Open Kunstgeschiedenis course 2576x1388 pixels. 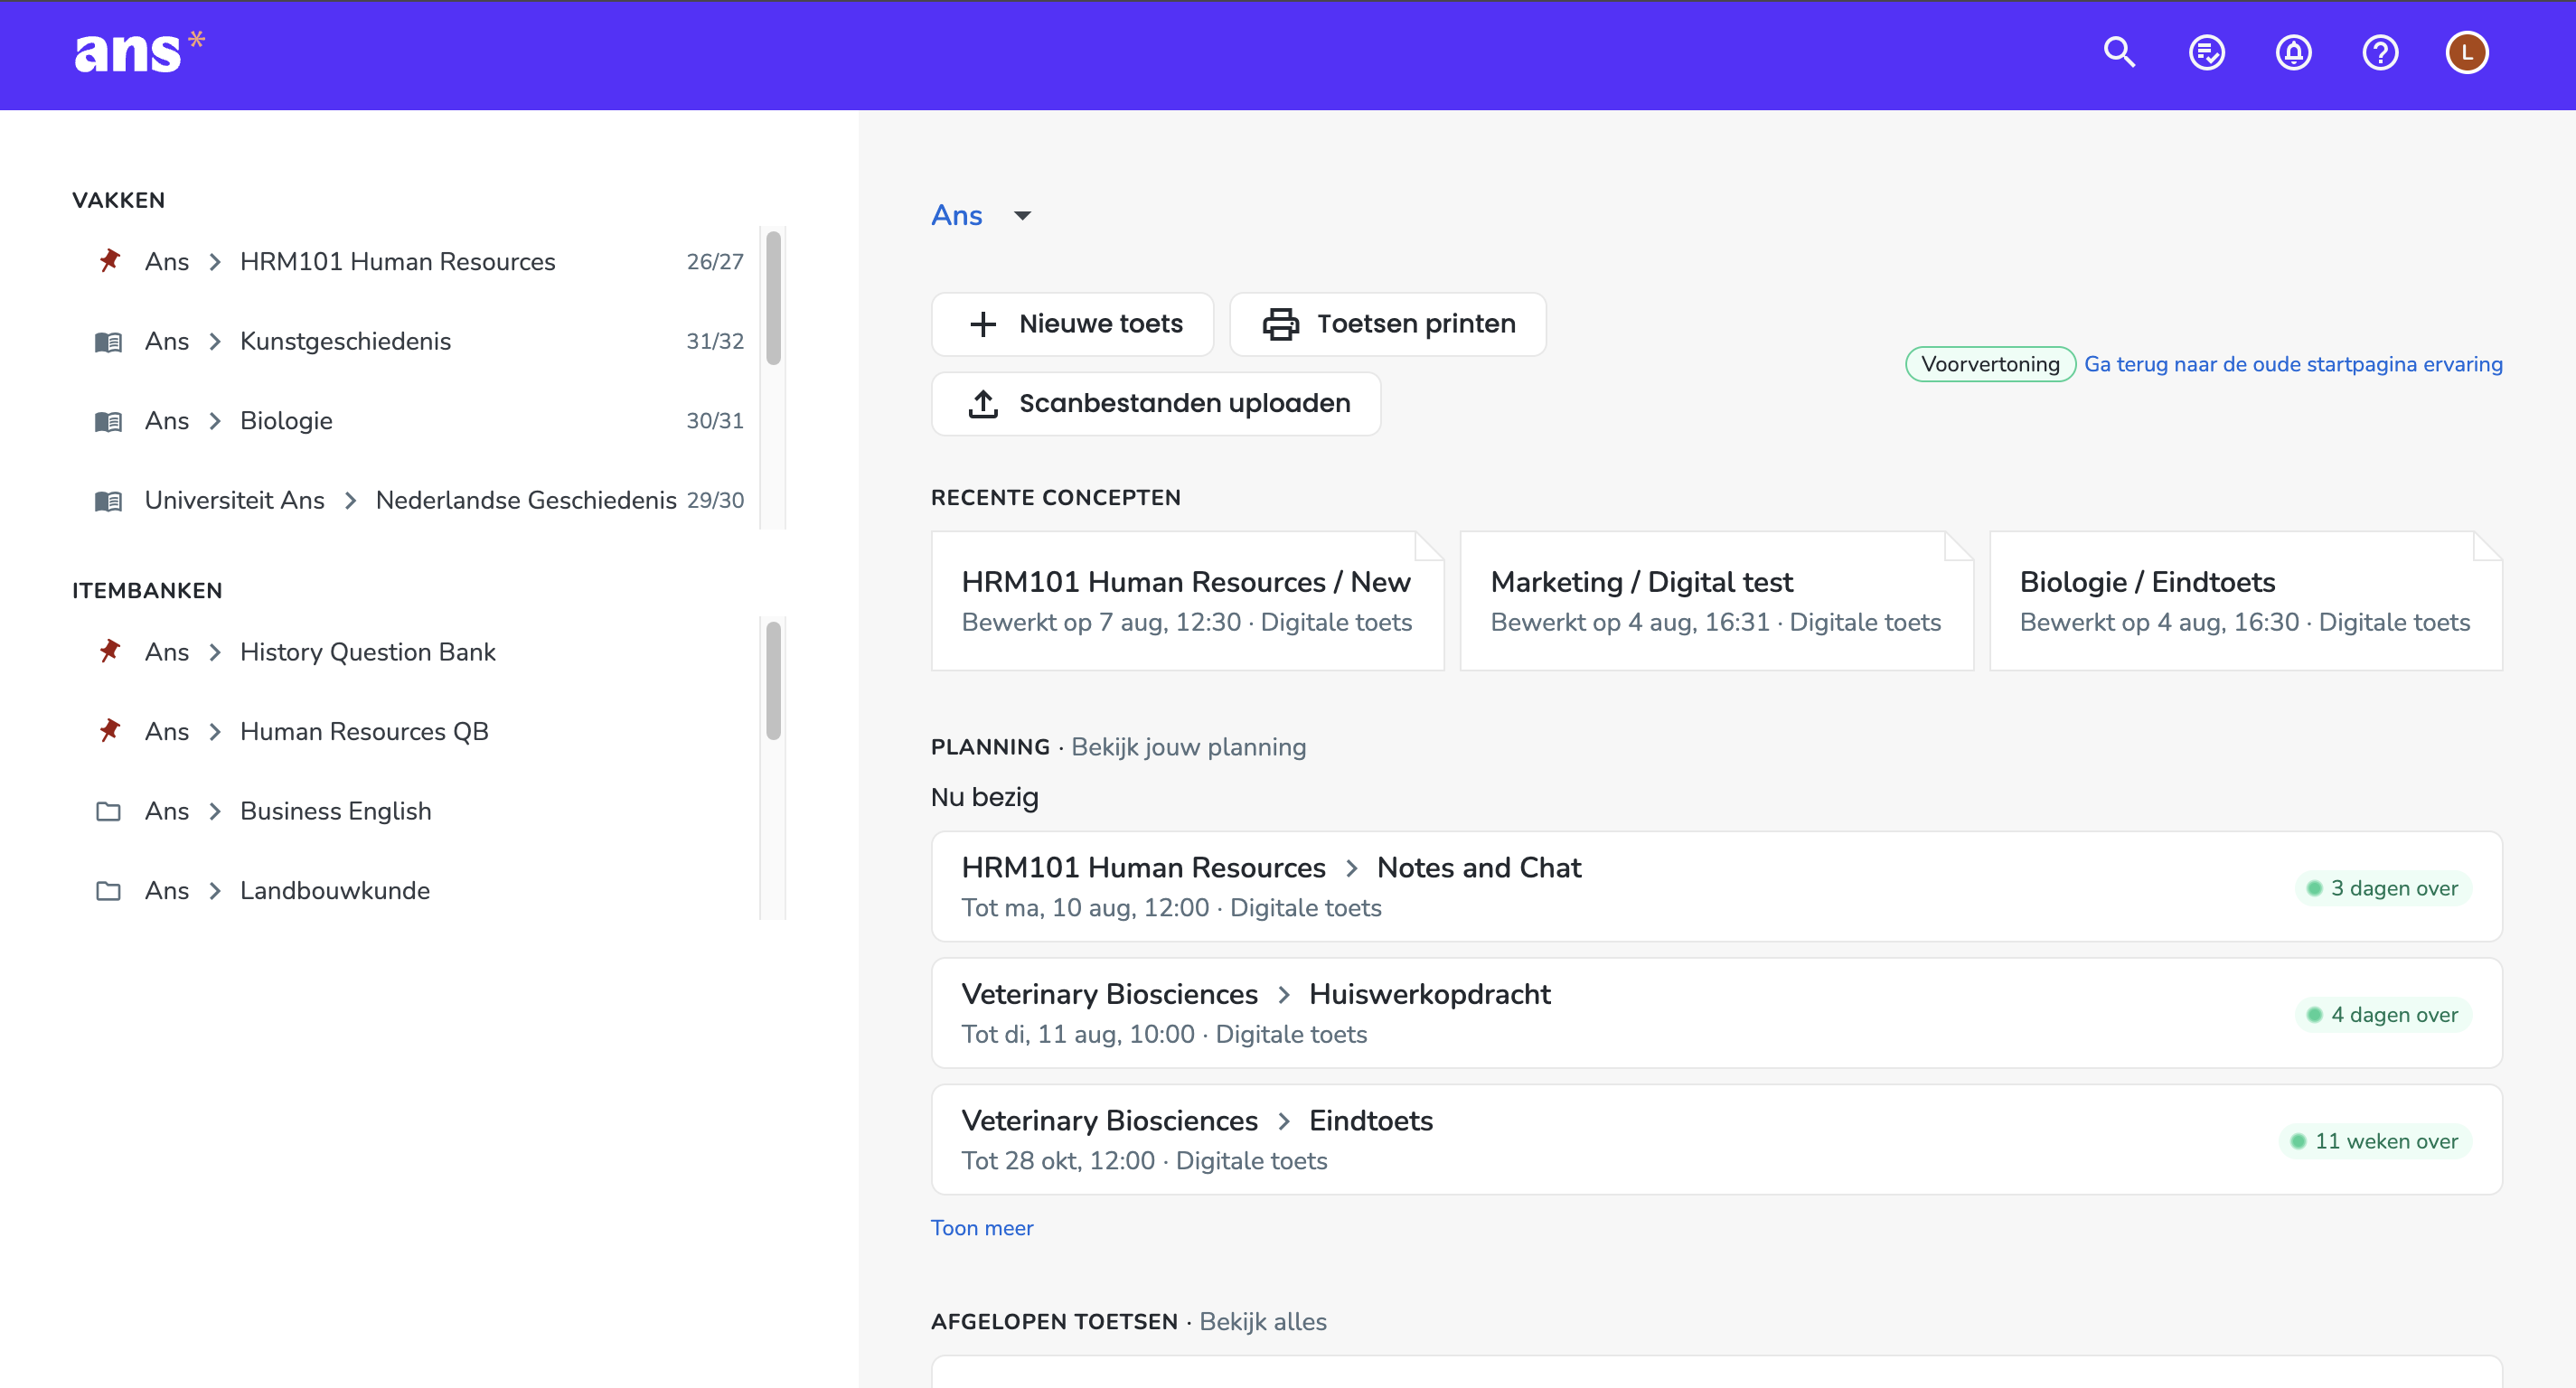(345, 341)
